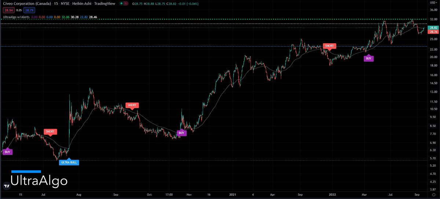
Task: Click the SHORT signal near 2022
Action: (x=329, y=46)
